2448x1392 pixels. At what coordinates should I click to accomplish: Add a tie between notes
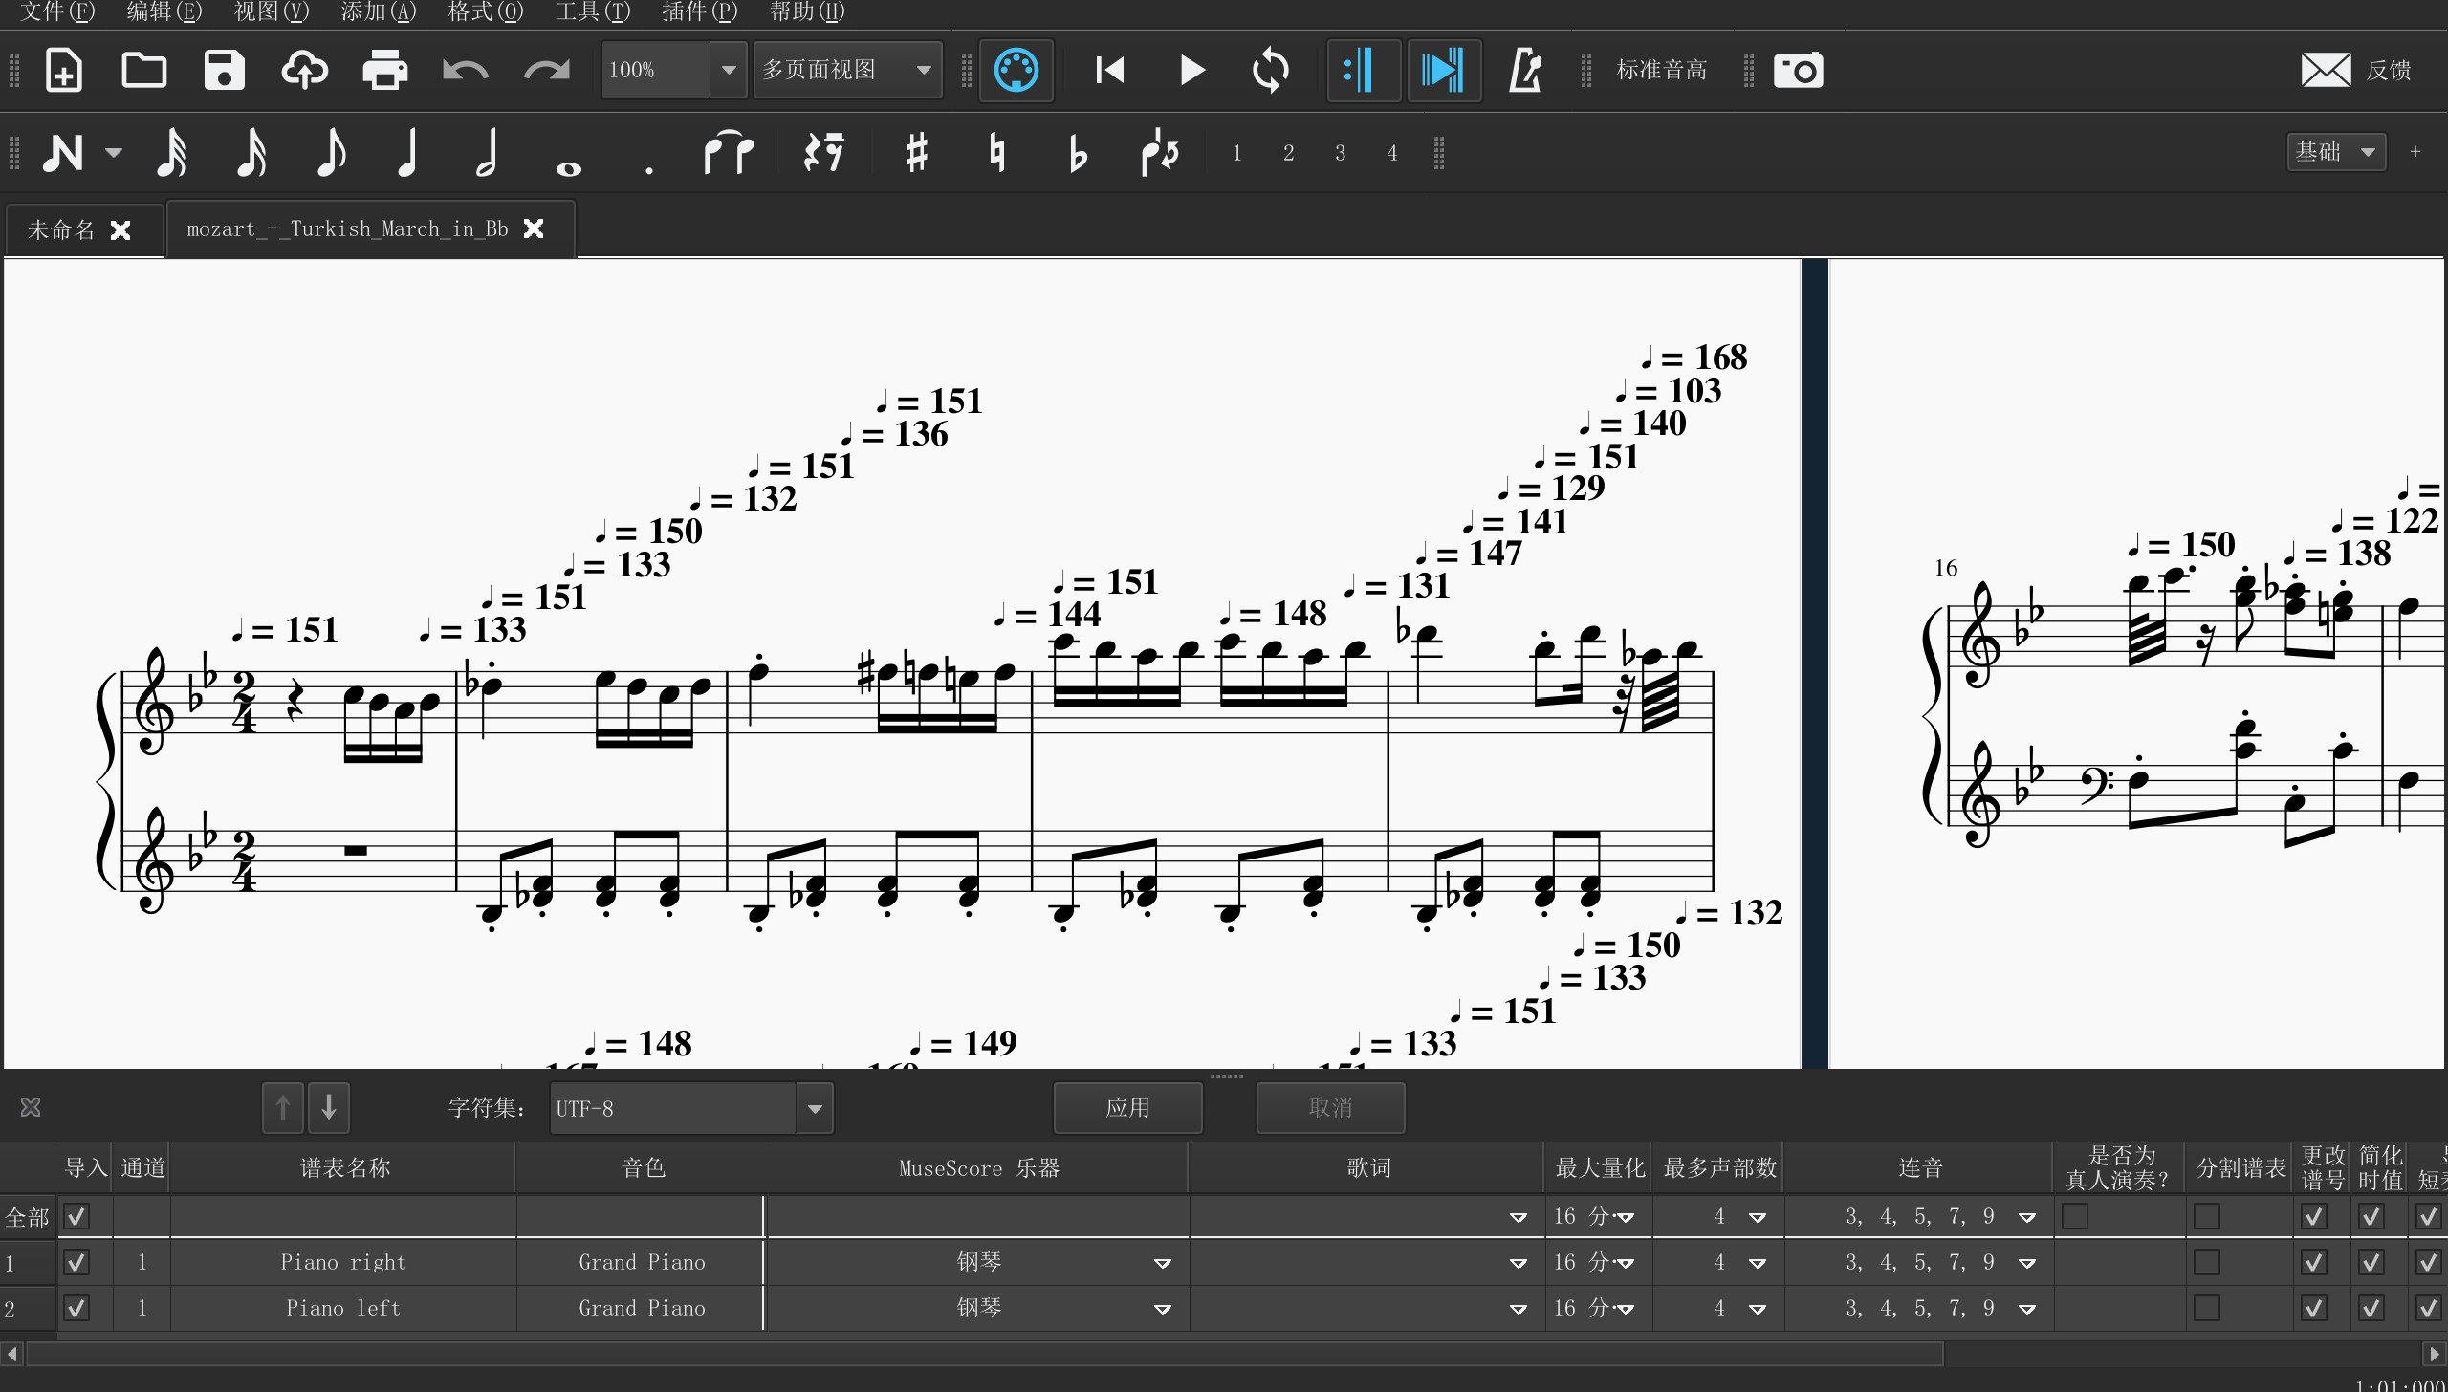pyautogui.click(x=729, y=153)
